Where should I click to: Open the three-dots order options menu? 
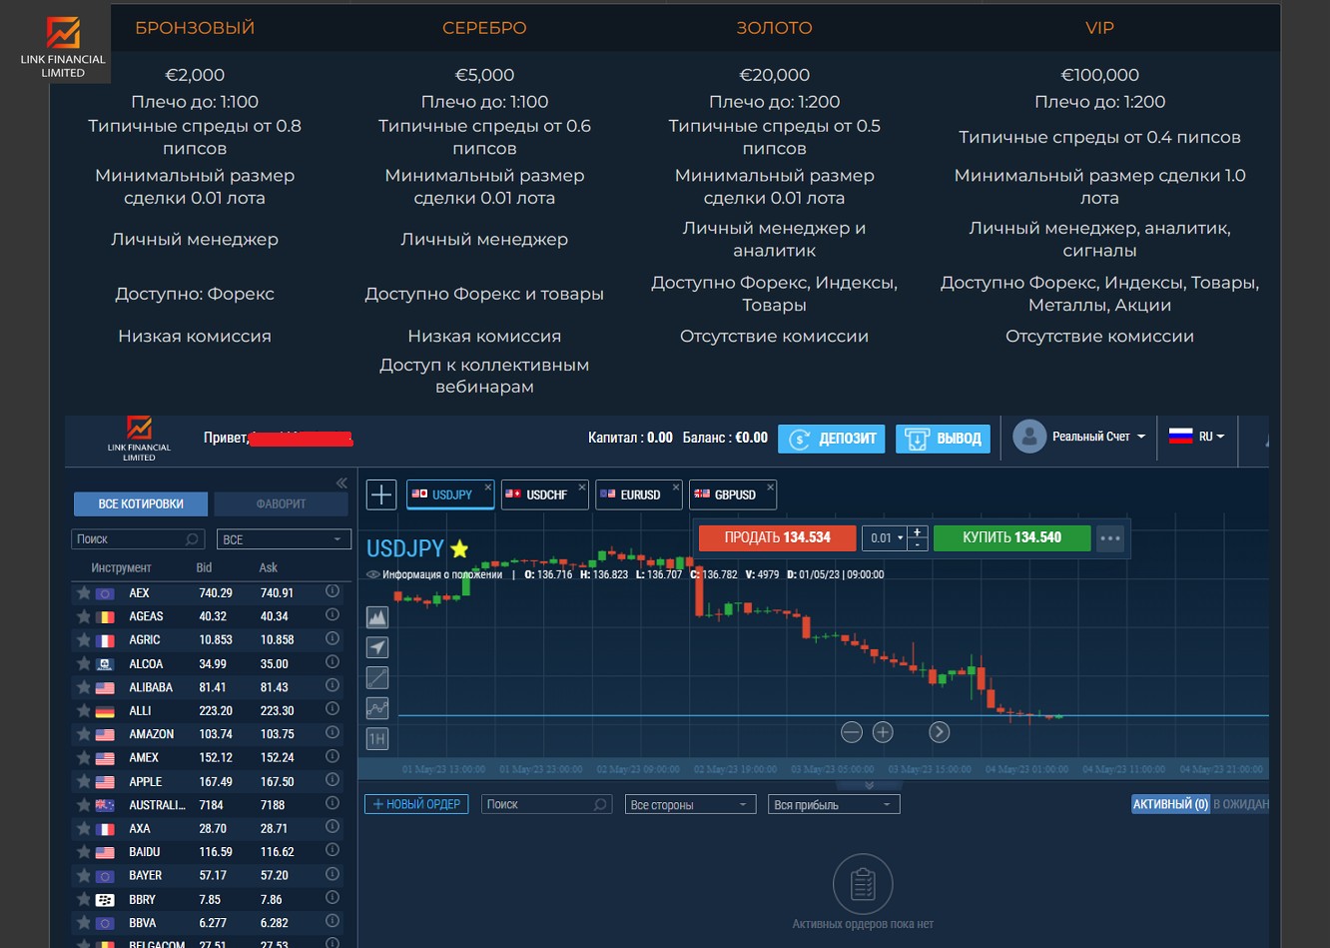click(x=1110, y=537)
